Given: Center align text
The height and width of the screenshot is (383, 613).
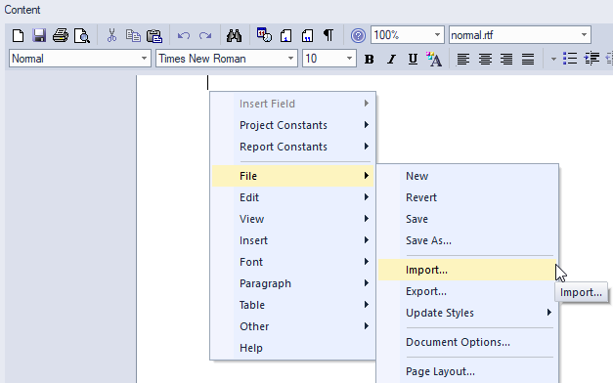Looking at the screenshot, I should (485, 59).
